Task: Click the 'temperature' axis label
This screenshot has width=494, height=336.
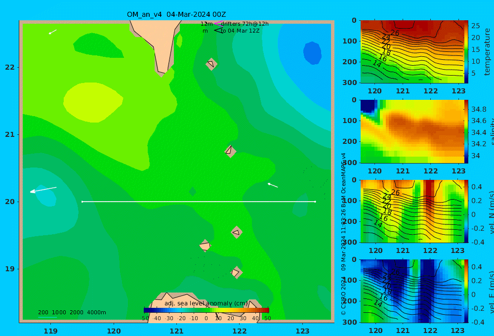Action: pos(487,52)
